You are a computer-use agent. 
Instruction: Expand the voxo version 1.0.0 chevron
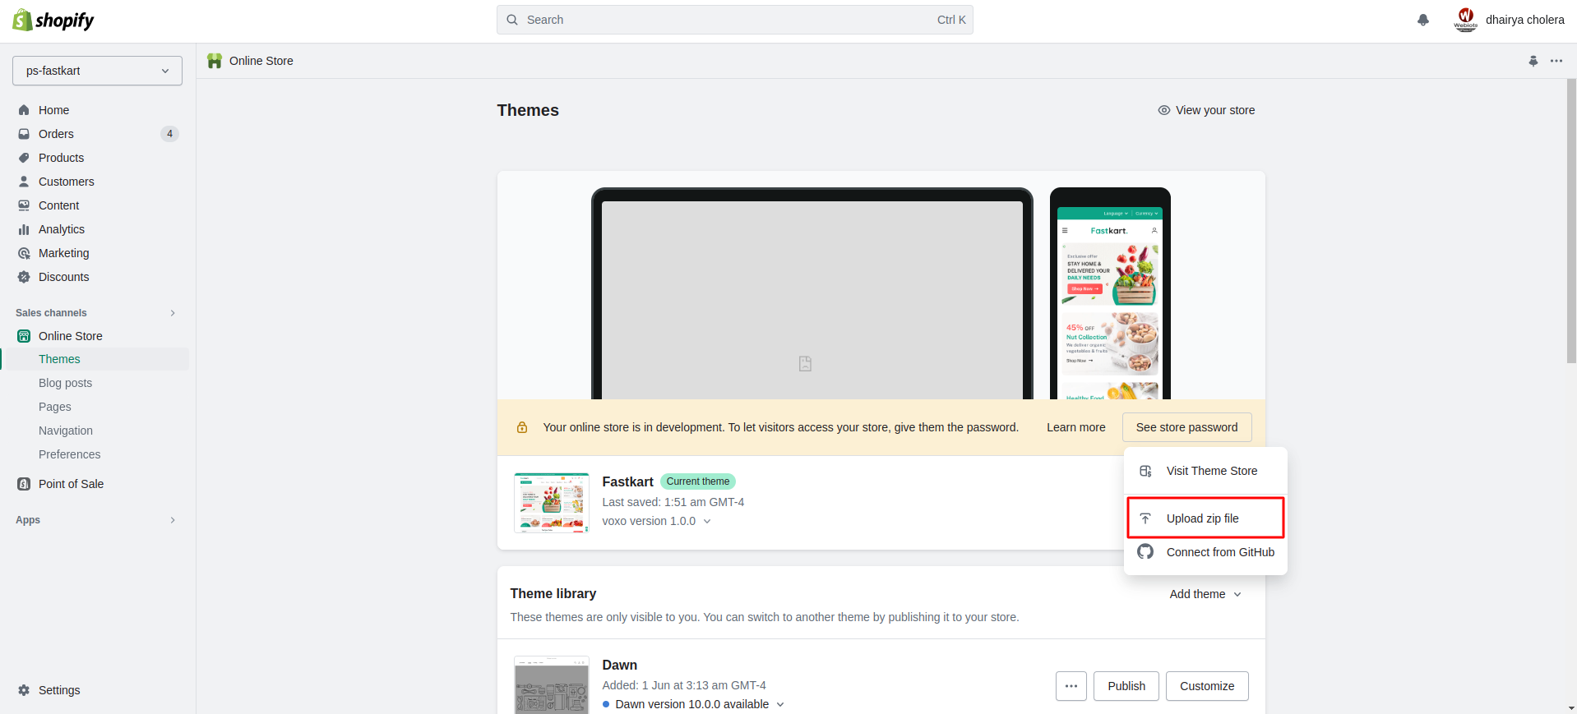click(707, 522)
